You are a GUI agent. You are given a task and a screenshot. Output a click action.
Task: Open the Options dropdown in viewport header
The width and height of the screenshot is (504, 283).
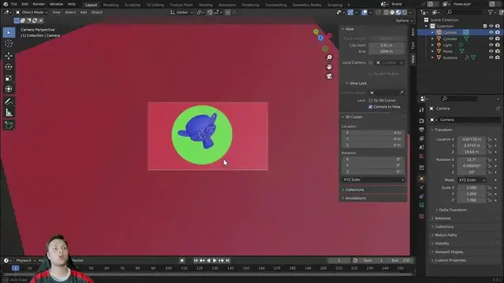pyautogui.click(x=404, y=20)
